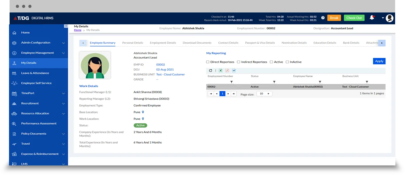Image resolution: width=405 pixels, height=175 pixels.
Task: Export grid to PDF icon
Action: coord(227,70)
